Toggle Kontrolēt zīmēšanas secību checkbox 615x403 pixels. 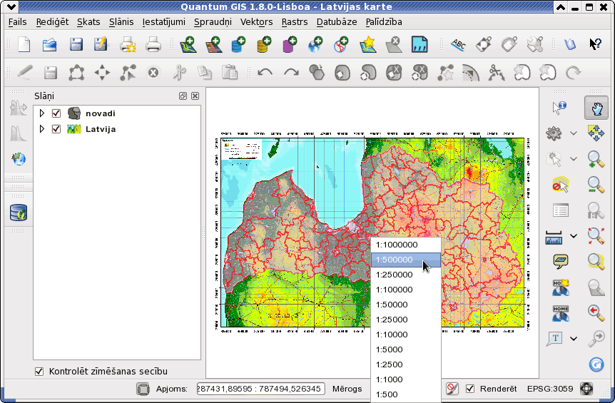pyautogui.click(x=39, y=371)
